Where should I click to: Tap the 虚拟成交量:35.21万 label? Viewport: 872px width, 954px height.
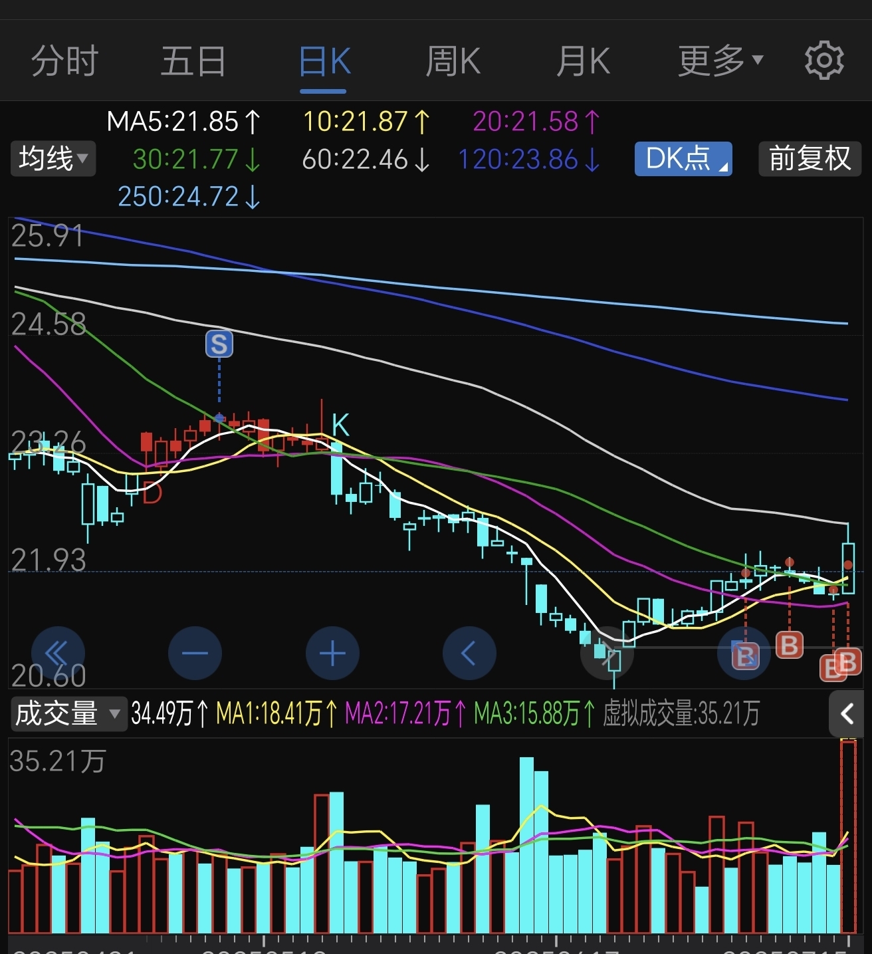[681, 714]
